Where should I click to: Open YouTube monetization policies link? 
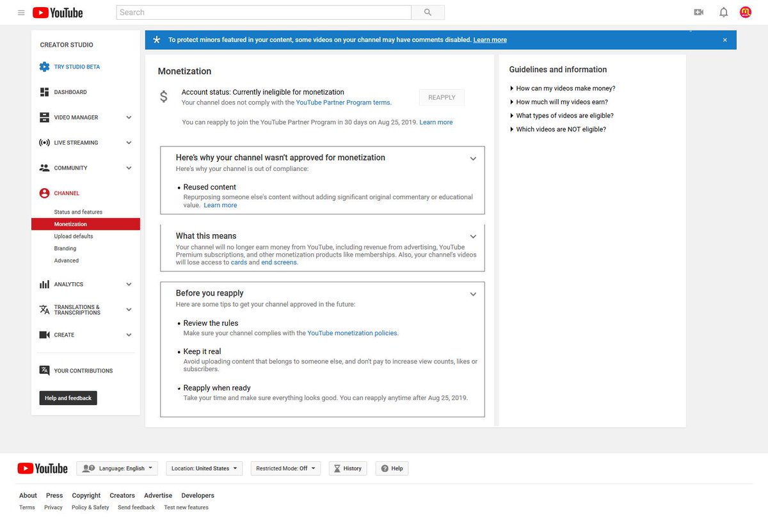(x=353, y=333)
